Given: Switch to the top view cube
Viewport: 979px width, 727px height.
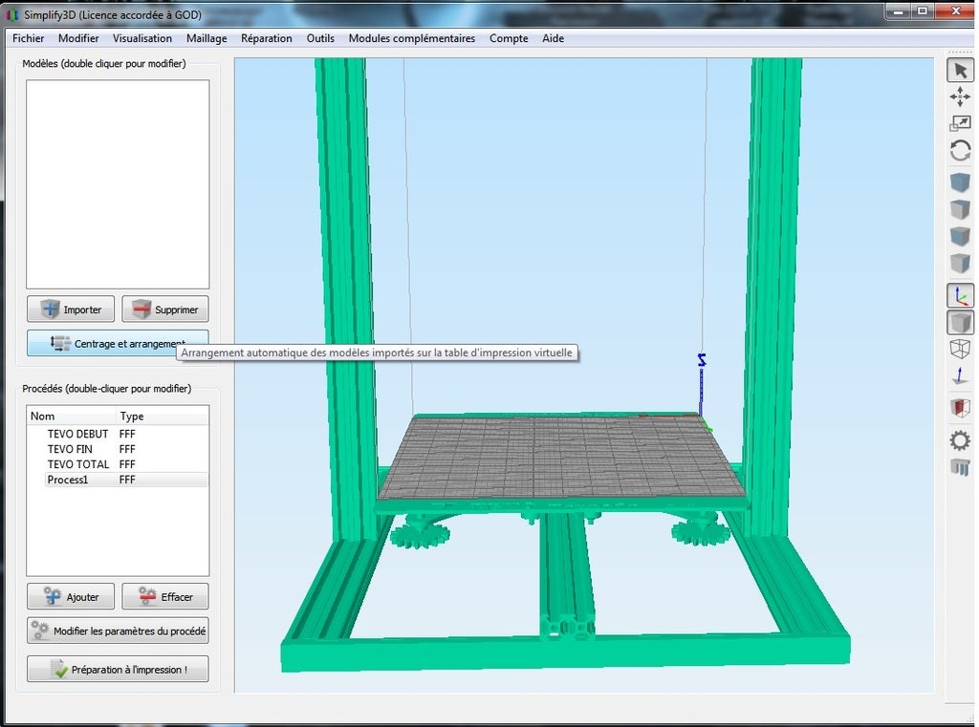Looking at the screenshot, I should (x=960, y=209).
